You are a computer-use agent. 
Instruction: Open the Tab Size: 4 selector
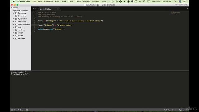click(x=169, y=110)
